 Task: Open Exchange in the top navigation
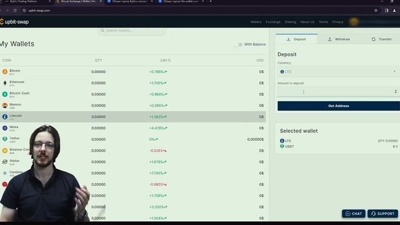click(x=273, y=22)
